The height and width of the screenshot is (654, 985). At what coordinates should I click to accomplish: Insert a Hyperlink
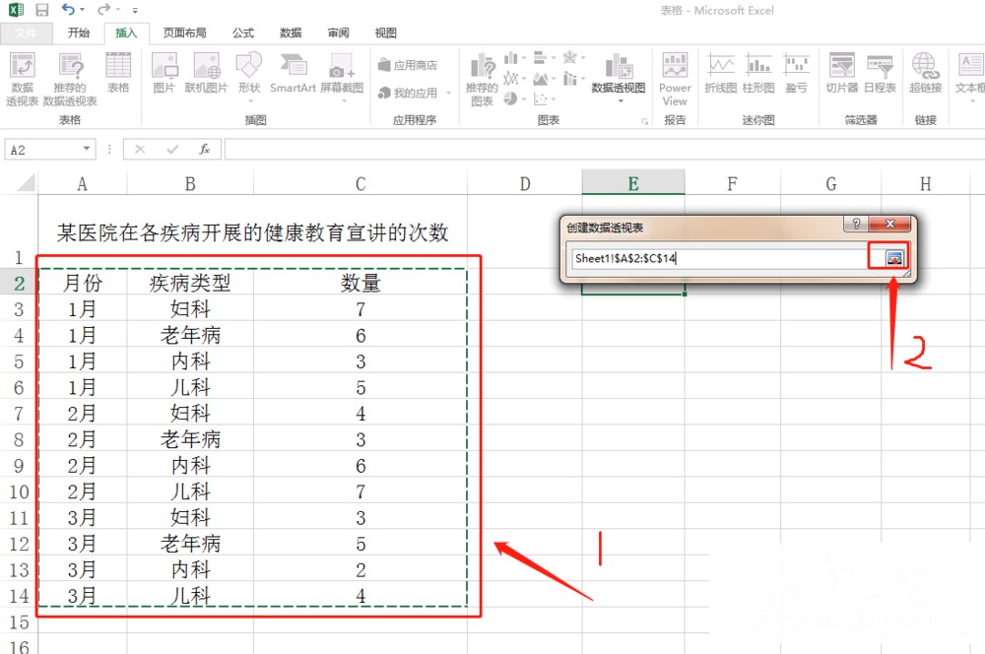point(925,74)
